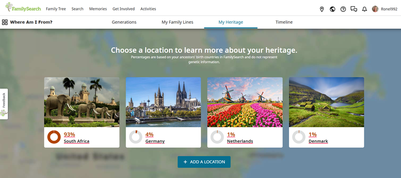This screenshot has width=401, height=178.
Task: Open the Search menu
Action: [78, 9]
